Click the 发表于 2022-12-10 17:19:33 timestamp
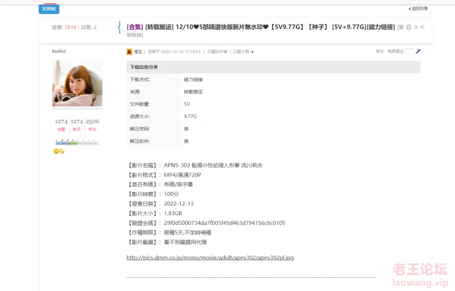 (x=174, y=52)
